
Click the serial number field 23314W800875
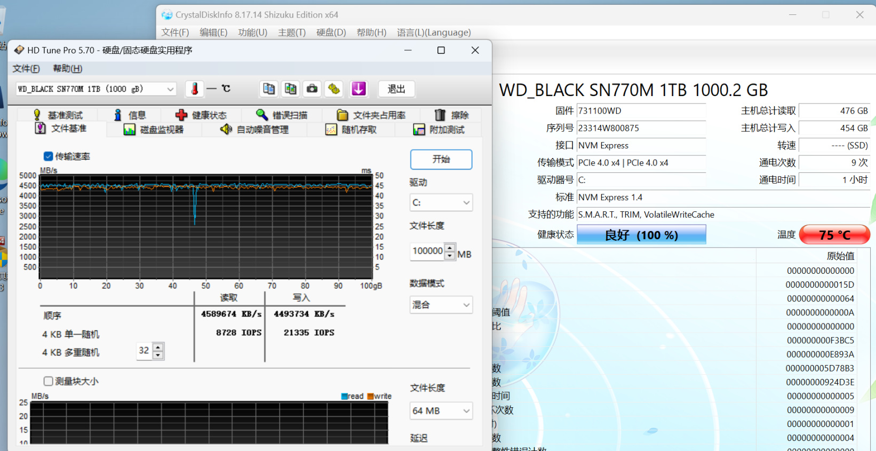pos(641,128)
